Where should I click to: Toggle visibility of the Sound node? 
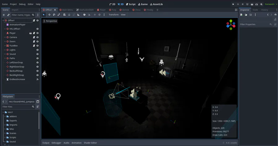pos(37,54)
